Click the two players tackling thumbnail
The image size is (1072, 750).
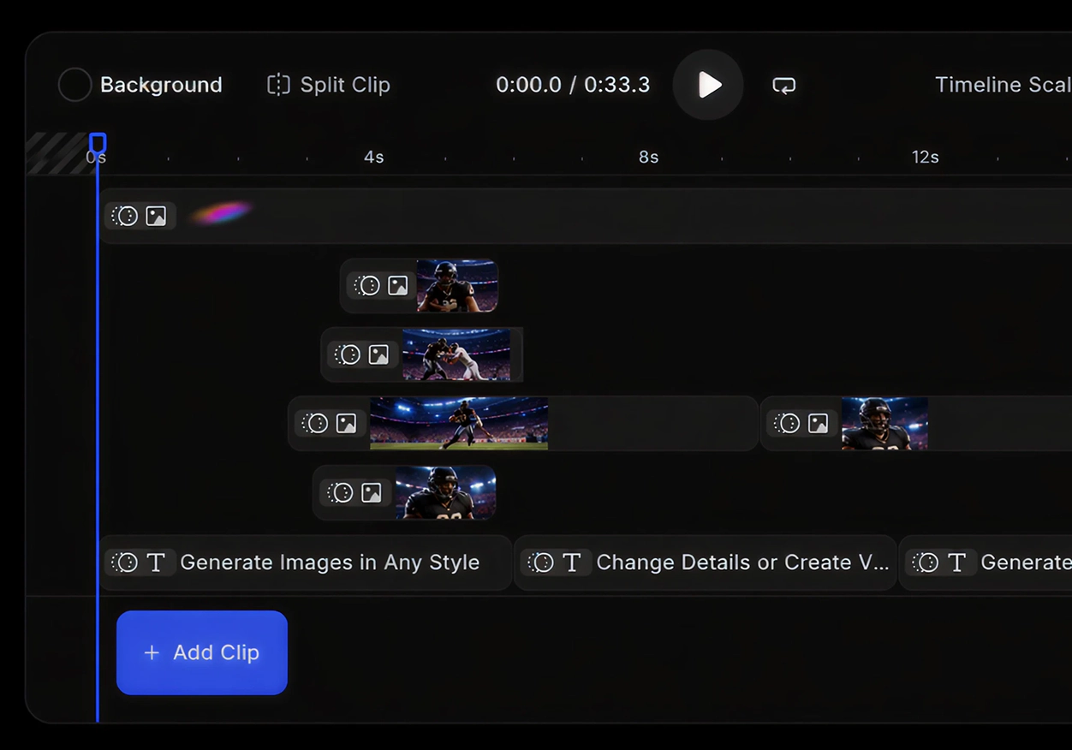(x=456, y=354)
